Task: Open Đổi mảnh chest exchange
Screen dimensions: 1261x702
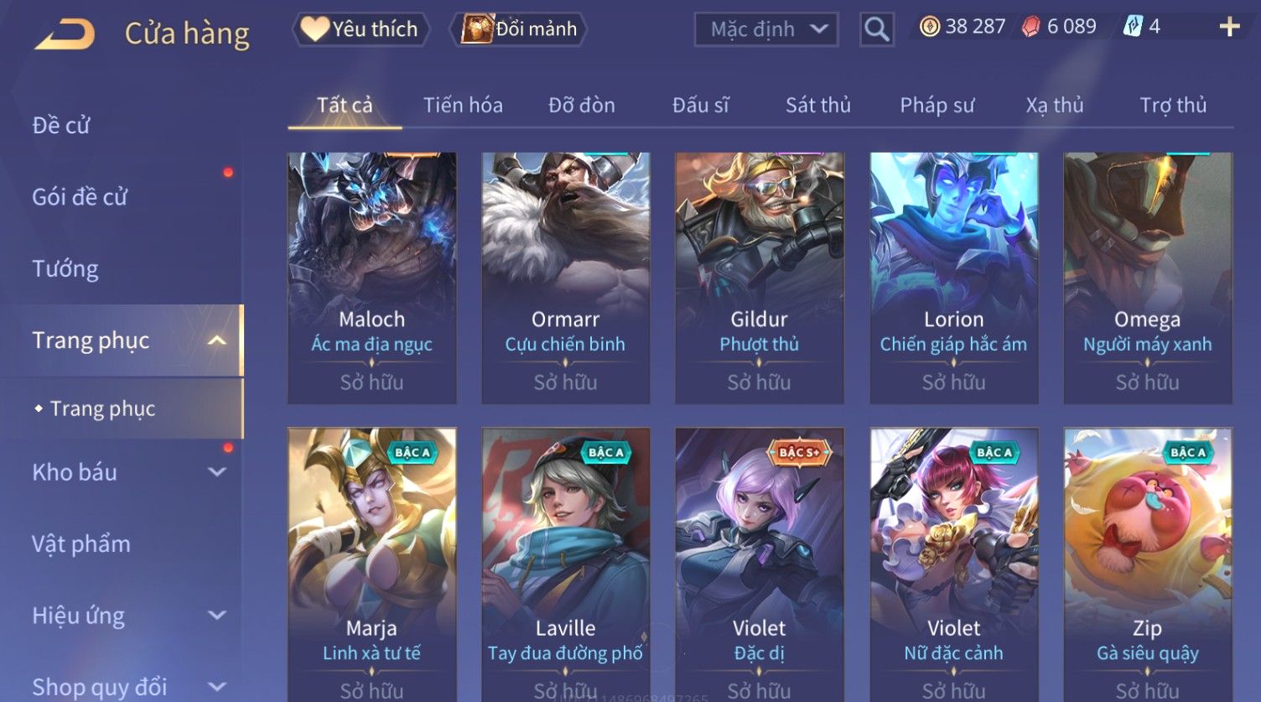Action: point(518,29)
